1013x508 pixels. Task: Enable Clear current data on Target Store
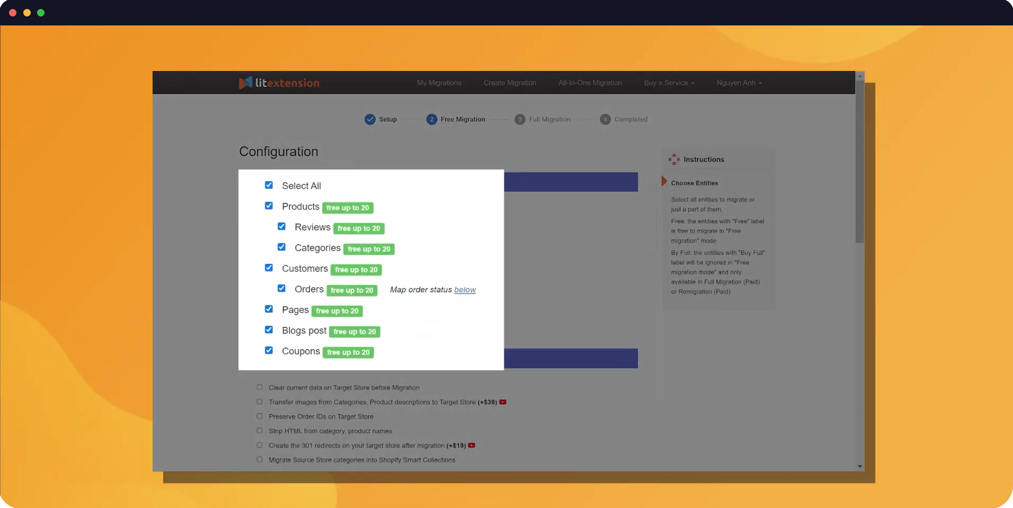pos(260,387)
